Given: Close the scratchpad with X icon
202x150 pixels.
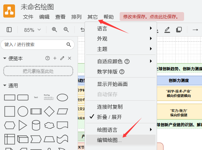Looking at the screenshot, I should coord(70,58).
